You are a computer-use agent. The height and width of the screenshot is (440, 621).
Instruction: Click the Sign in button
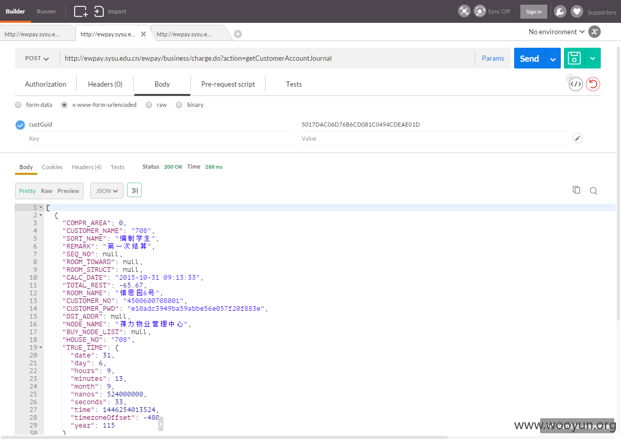point(533,11)
